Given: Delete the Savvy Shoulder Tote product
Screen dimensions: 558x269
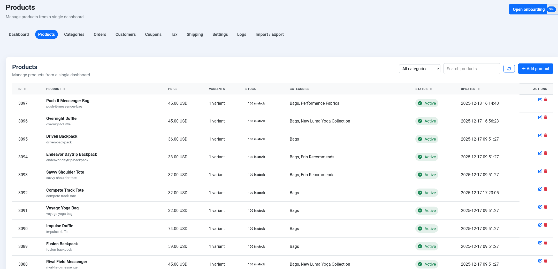Looking at the screenshot, I should pos(546,171).
